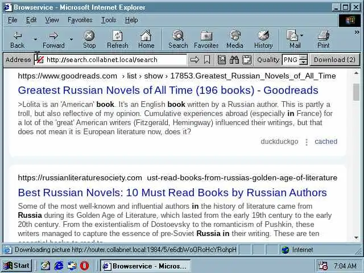
Task: Open the Windows Start menu
Action: point(17,266)
